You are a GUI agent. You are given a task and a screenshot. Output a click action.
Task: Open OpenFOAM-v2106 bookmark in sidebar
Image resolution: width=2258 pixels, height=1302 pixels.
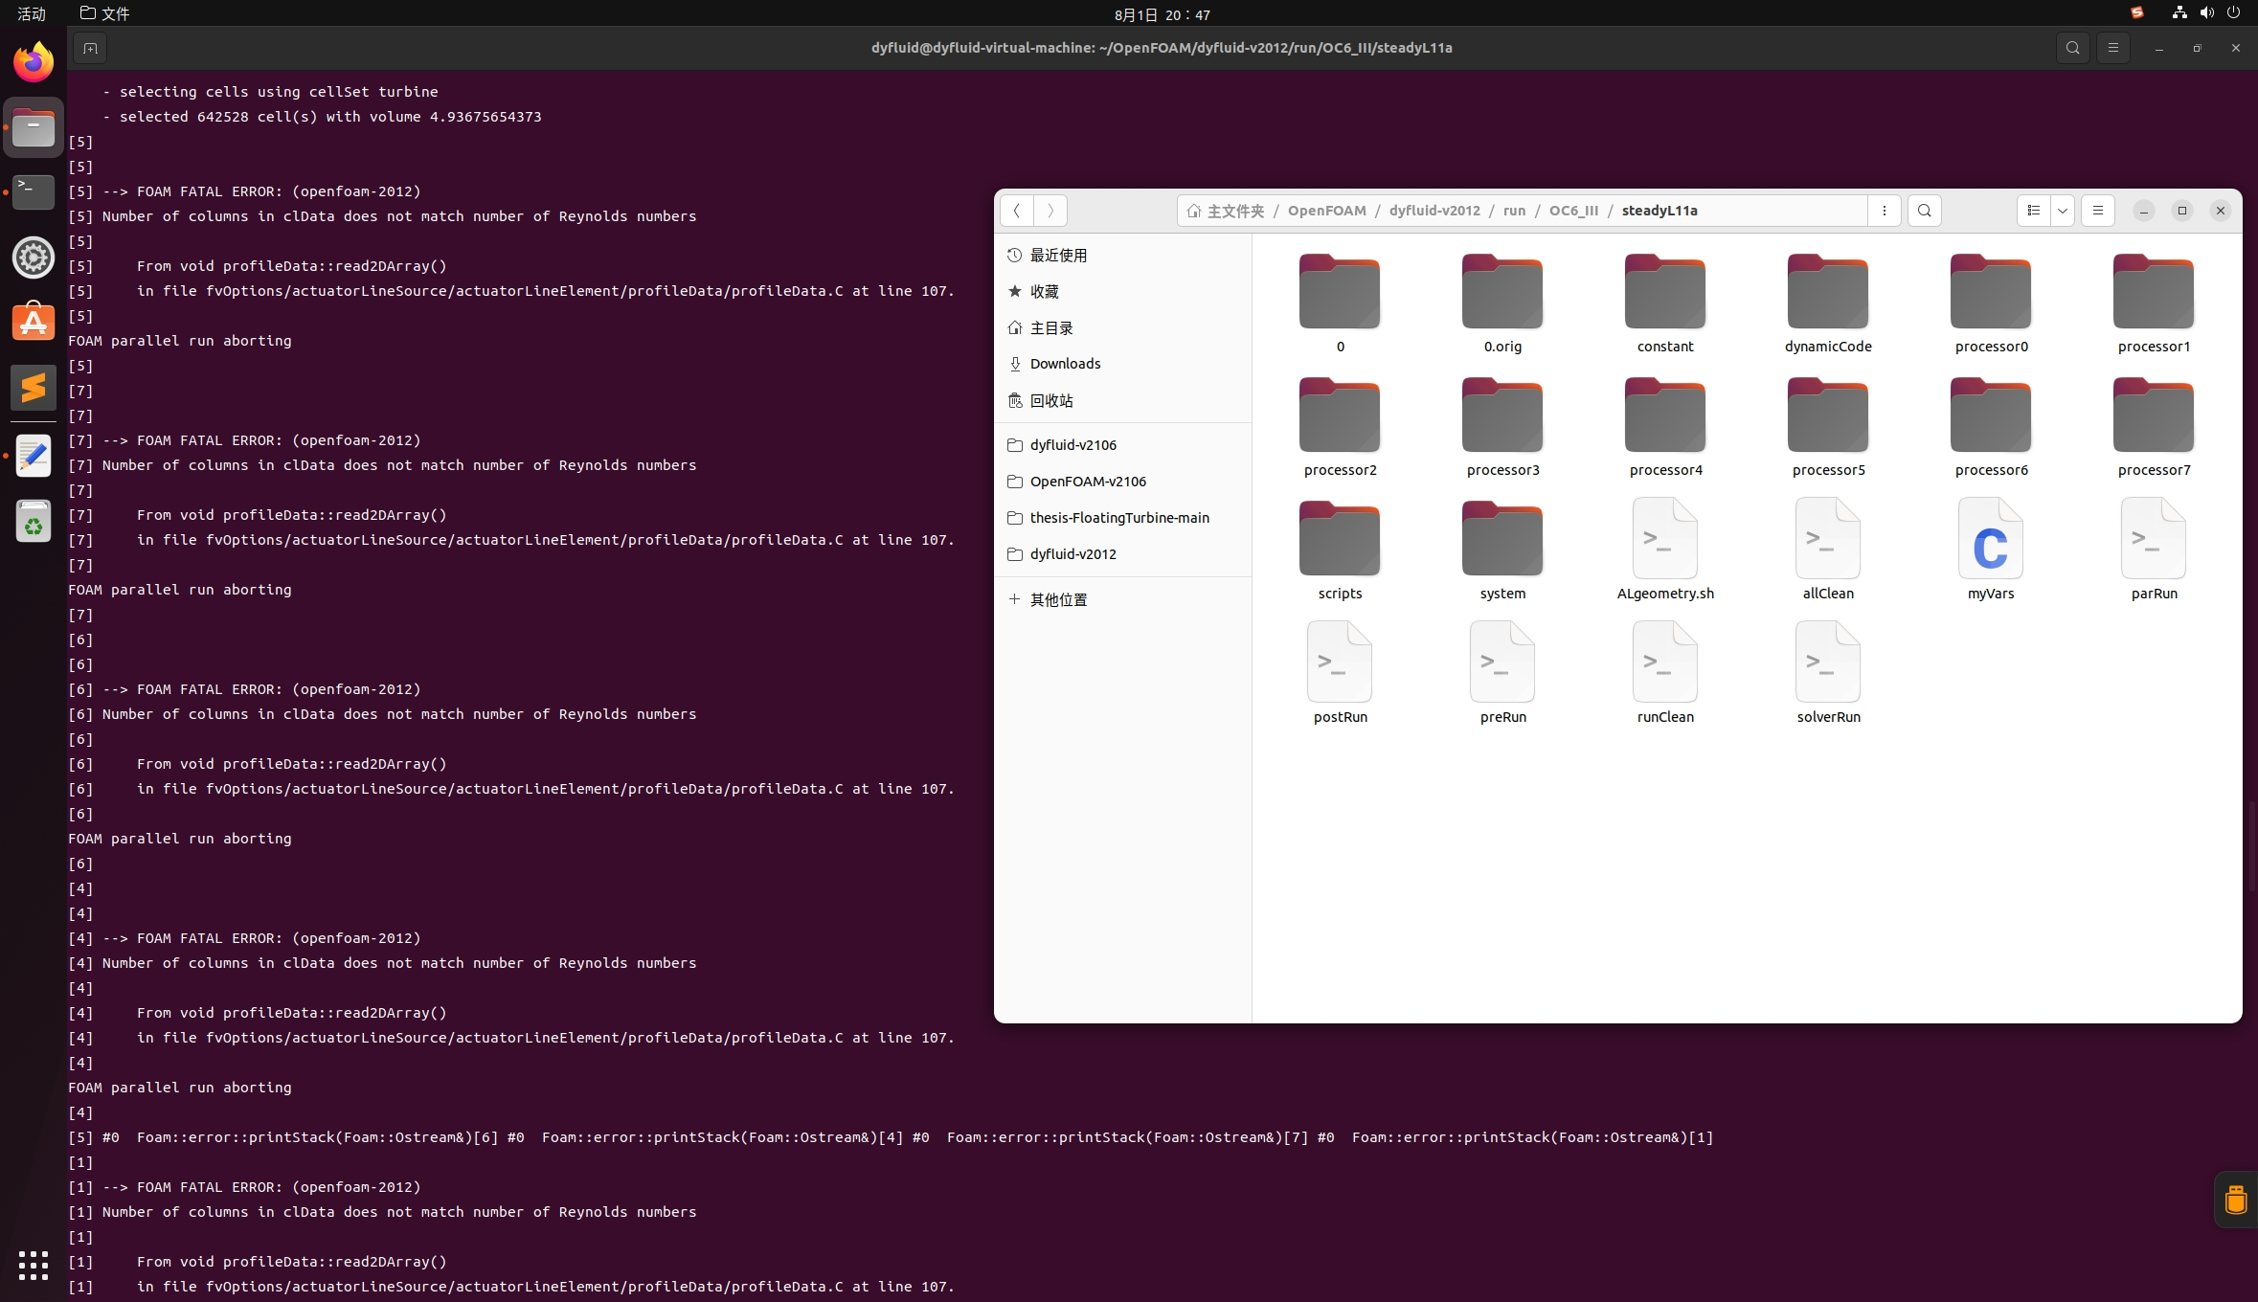(x=1122, y=482)
